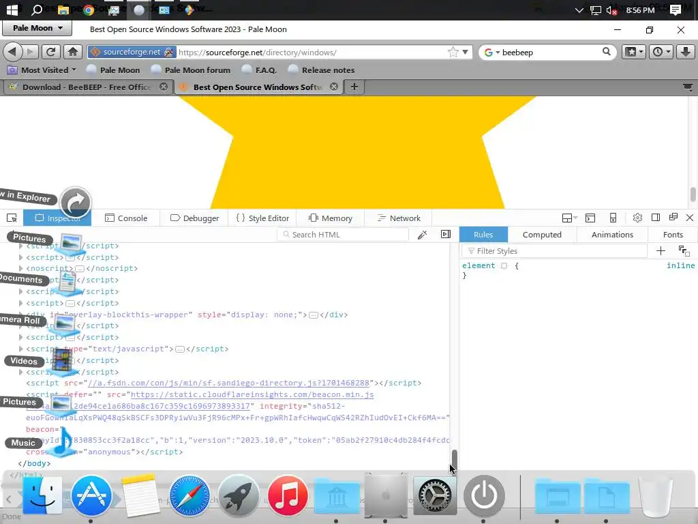Screen dimensions: 698x524
Task: Open the Pale Moon forum bookmark
Action: 191,70
